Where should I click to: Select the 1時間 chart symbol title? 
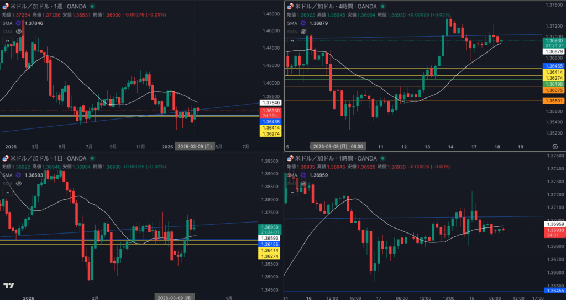(331, 158)
